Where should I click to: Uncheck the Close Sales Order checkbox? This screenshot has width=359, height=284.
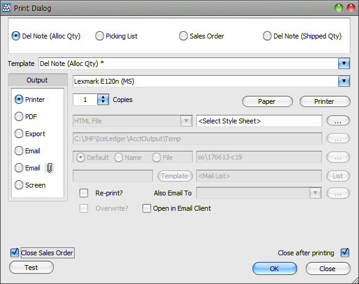pos(15,253)
